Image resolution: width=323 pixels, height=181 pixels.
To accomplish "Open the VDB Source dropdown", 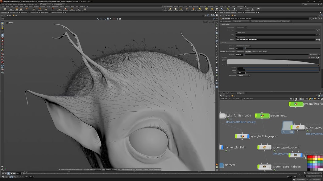I will coord(243,46).
